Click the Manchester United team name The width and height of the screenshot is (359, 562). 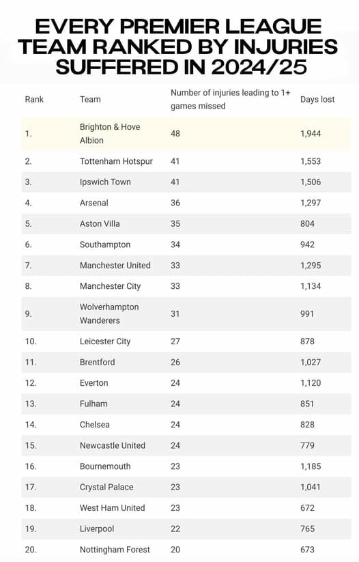[115, 265]
